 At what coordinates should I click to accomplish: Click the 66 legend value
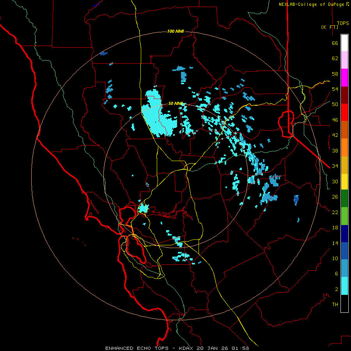(335, 43)
